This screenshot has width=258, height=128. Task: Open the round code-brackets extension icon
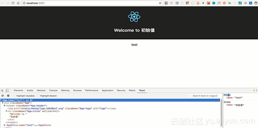coord(193,3)
